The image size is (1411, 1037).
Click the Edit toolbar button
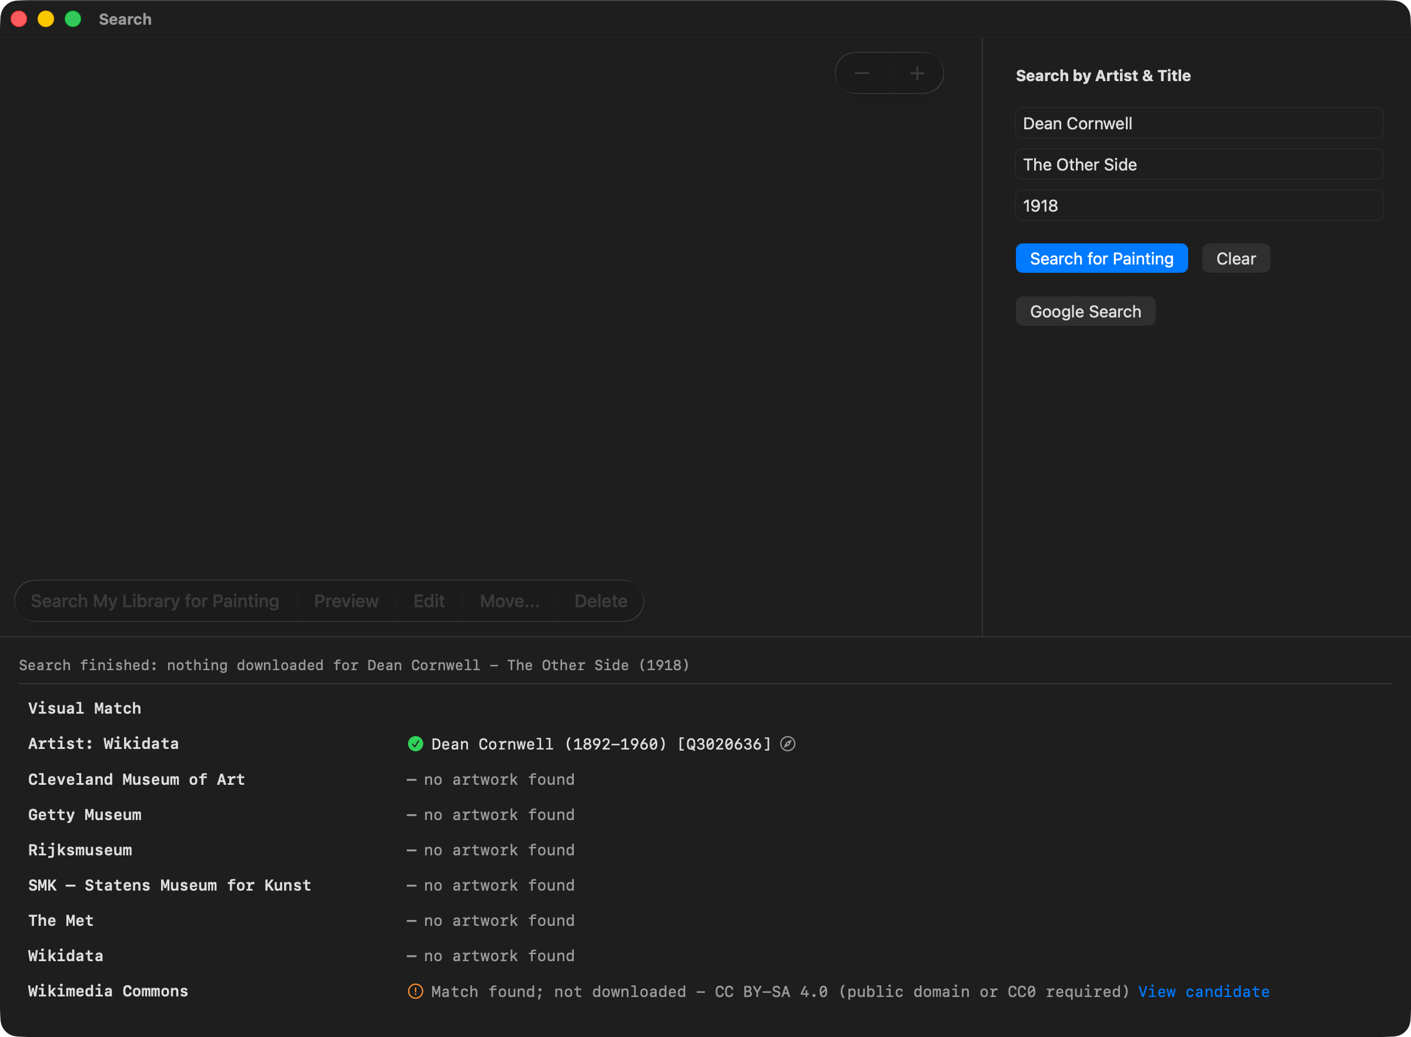pos(429,601)
